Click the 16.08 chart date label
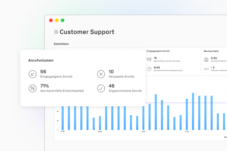The width and height of the screenshot is (227, 151). [143, 131]
